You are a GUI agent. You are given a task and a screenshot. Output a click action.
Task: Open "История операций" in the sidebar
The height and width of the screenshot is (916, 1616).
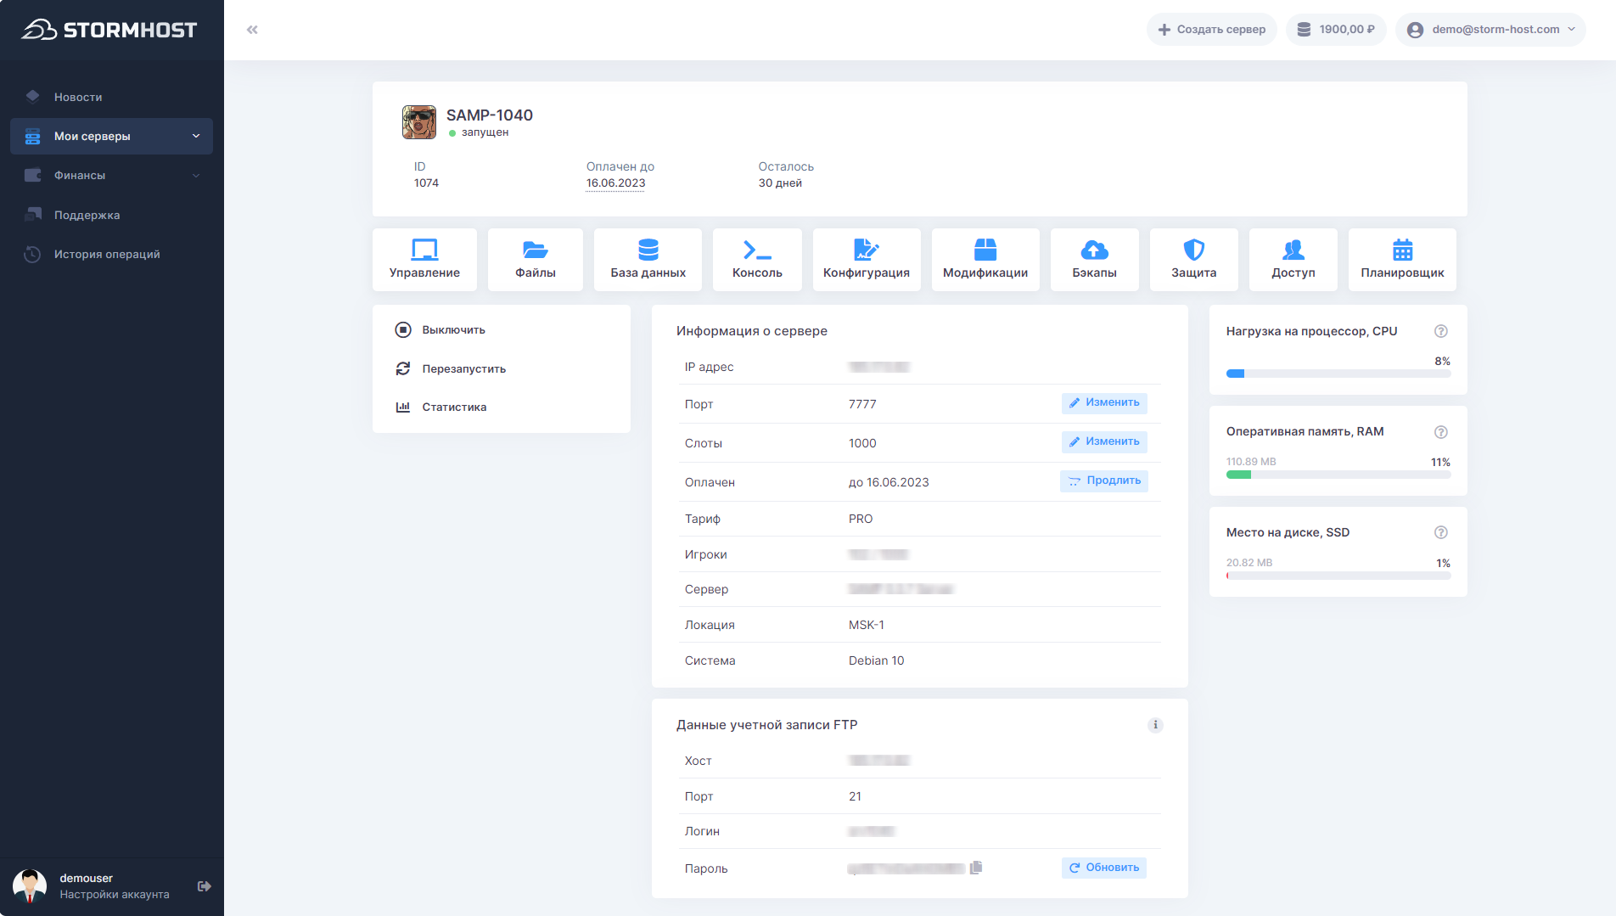coord(107,254)
